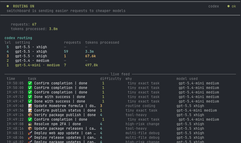This screenshot has width=241, height=143.
Task: Click tiny exact task in the 19:50:00 row
Action: coord(144,88)
